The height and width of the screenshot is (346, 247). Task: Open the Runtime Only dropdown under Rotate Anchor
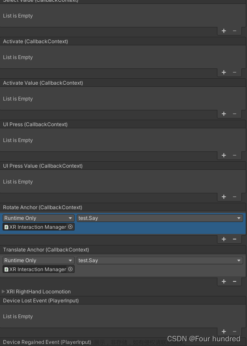pos(38,218)
